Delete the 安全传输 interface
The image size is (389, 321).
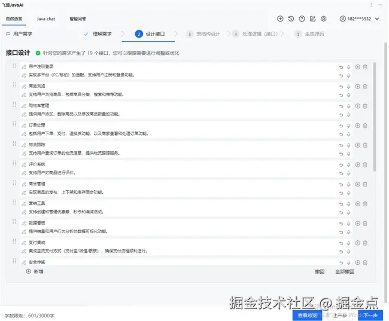tap(365, 262)
